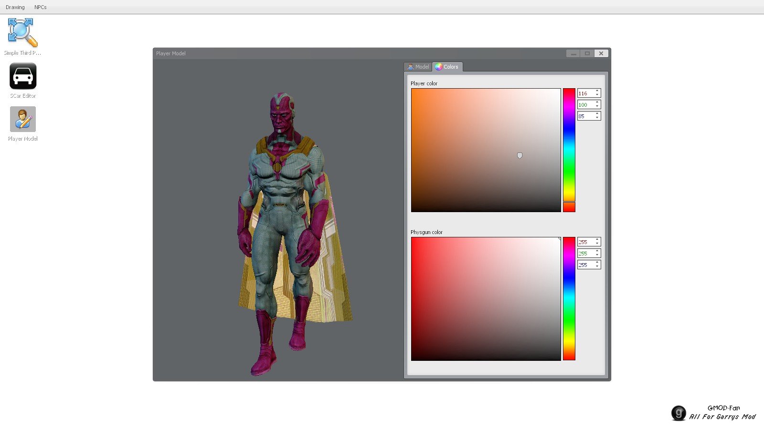Decrease the Player color red value
The image size is (764, 429).
coord(597,95)
